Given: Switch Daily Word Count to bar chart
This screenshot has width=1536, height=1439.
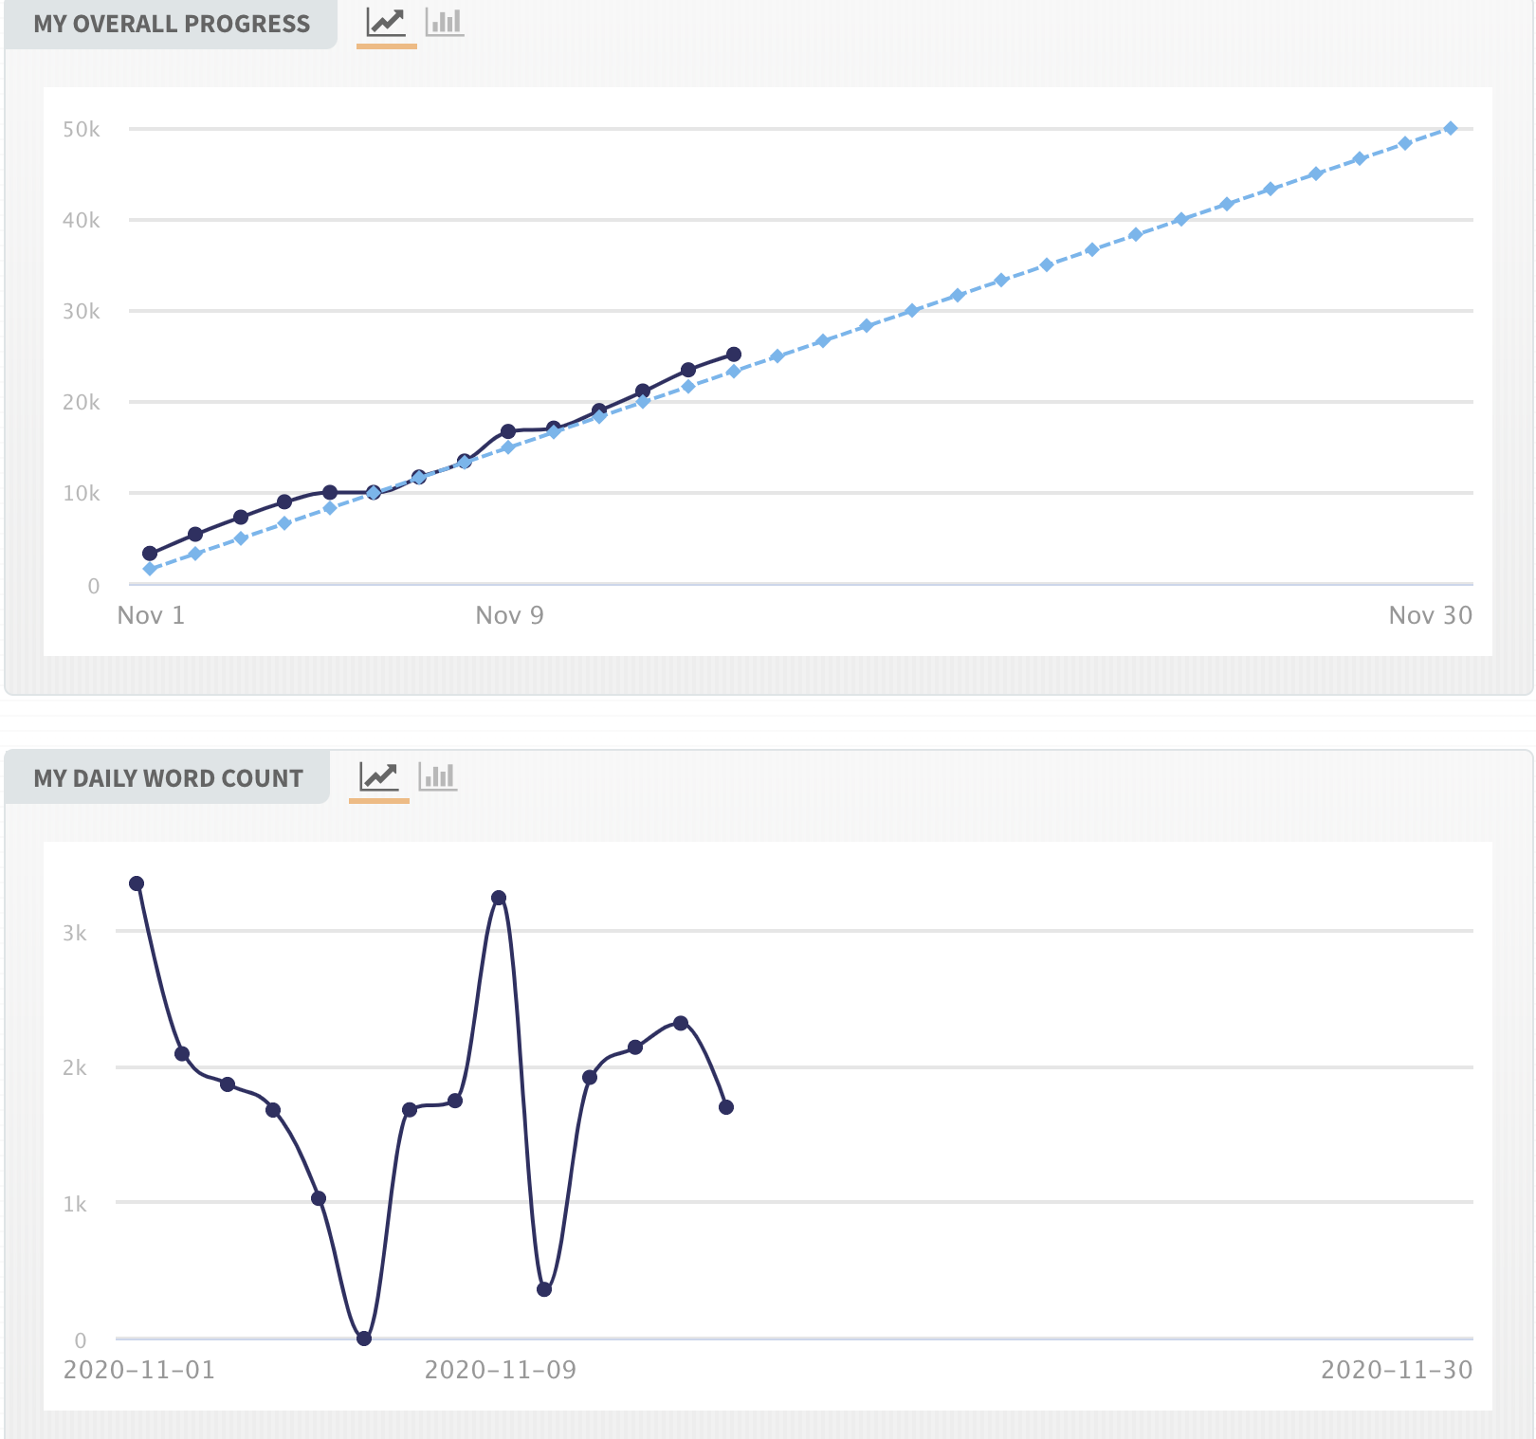Looking at the screenshot, I should pos(437,776).
